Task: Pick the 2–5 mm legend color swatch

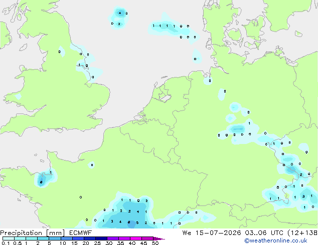Action: pos(43,238)
